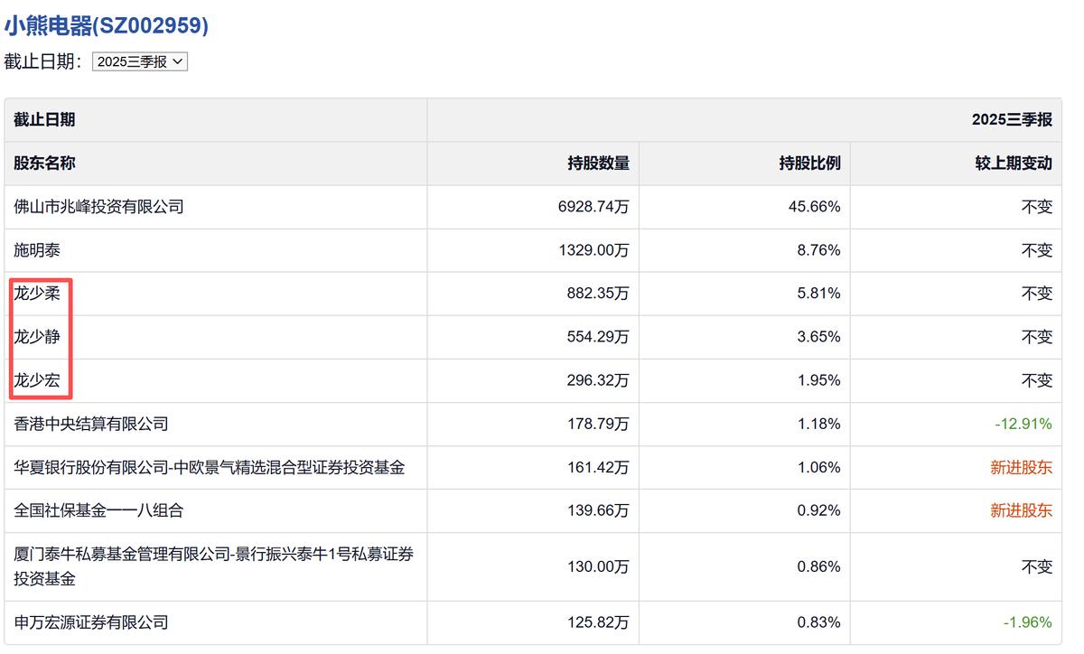Screen dimensions: 1084x654
Task: Click 景行振兴泰牛1号私募证券投资基金 shareholder entry
Action: pyautogui.click(x=213, y=566)
